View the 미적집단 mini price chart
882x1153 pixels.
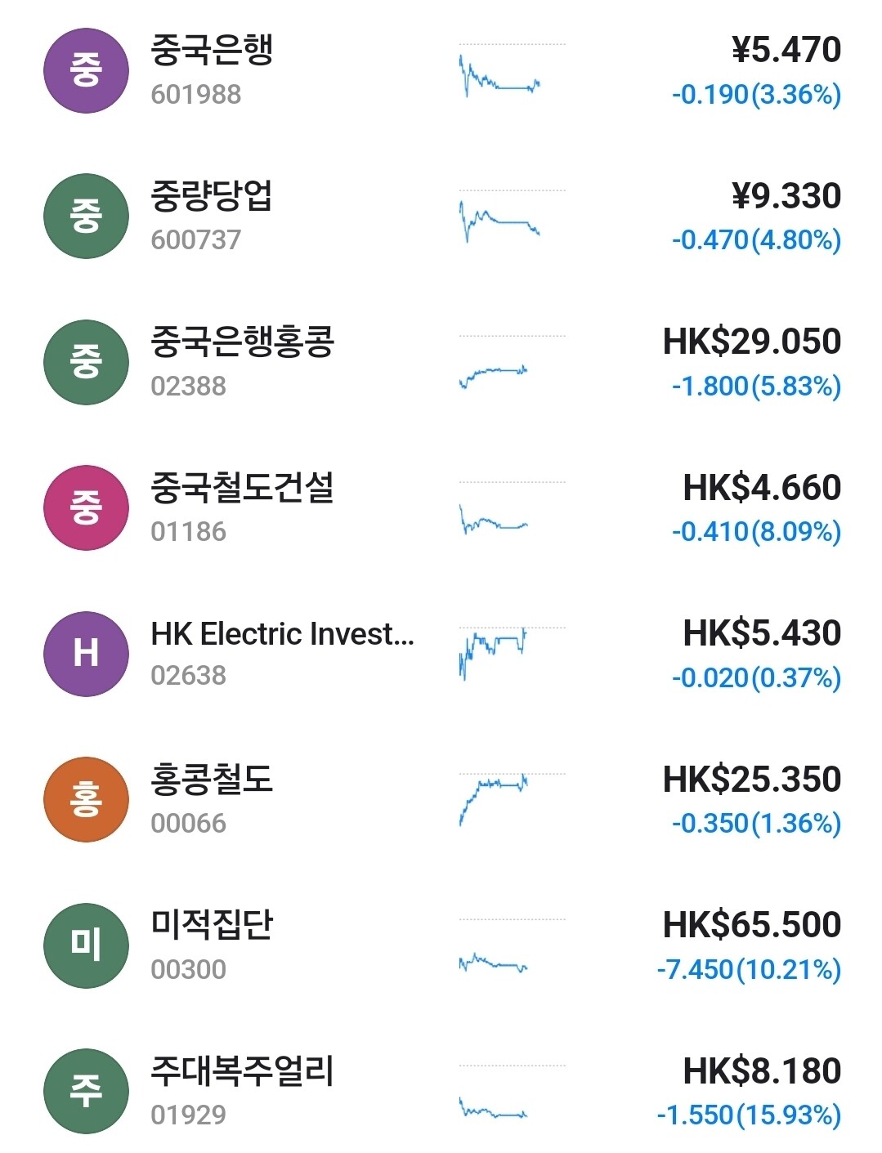pyautogui.click(x=495, y=963)
